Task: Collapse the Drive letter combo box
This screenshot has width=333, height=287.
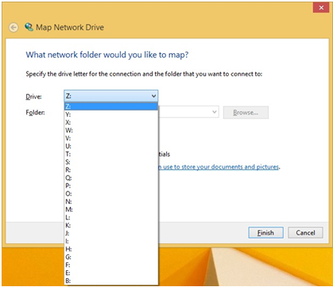Action: coord(111,96)
